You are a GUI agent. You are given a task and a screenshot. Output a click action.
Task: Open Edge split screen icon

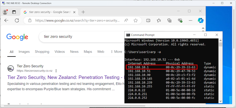click(148, 20)
